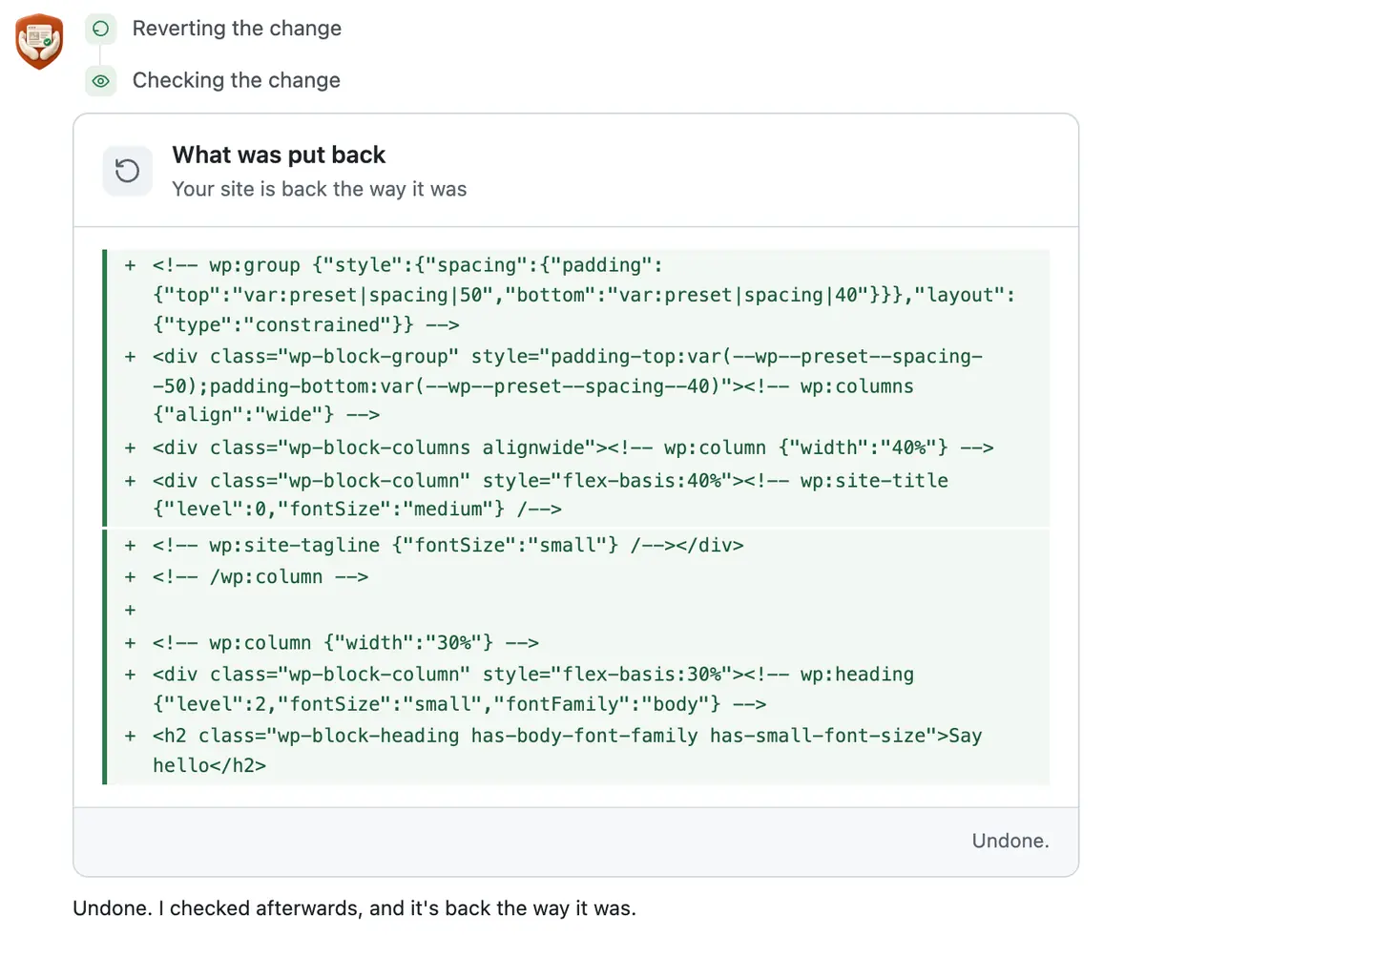Click the 'What was put back' heading
Viewport: 1374px width, 957px height.
[279, 155]
